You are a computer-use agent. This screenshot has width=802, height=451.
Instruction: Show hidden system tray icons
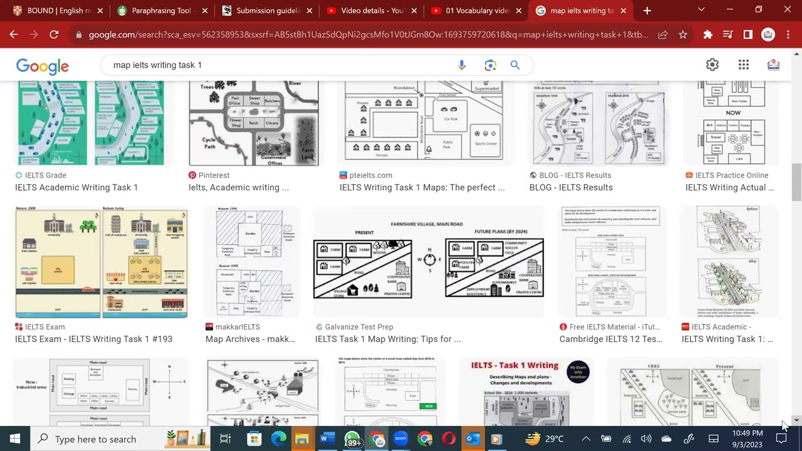(585, 439)
